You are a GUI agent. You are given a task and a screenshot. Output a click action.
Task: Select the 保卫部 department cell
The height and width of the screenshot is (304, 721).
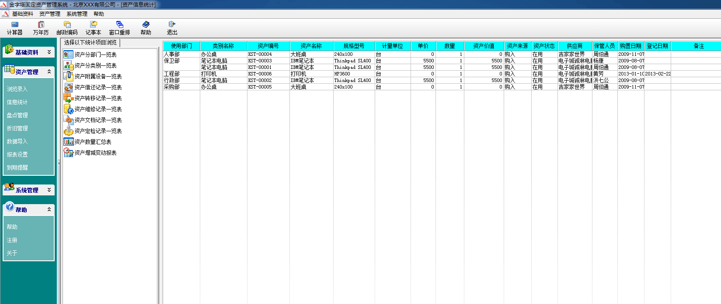(x=181, y=61)
